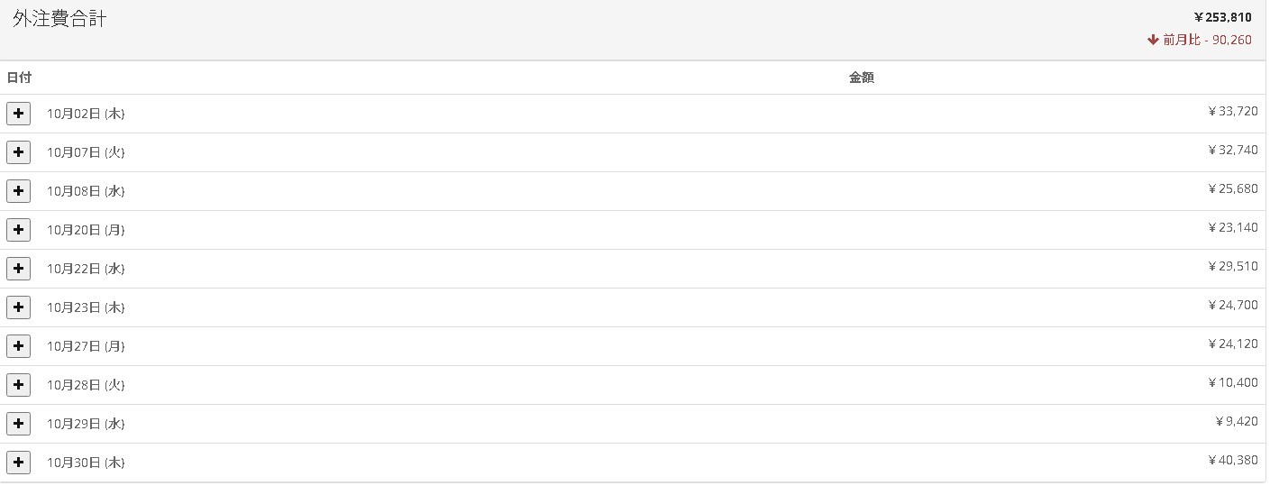Open details for 10月22日 (水)
Viewport: 1270px width, 495px height.
18,269
